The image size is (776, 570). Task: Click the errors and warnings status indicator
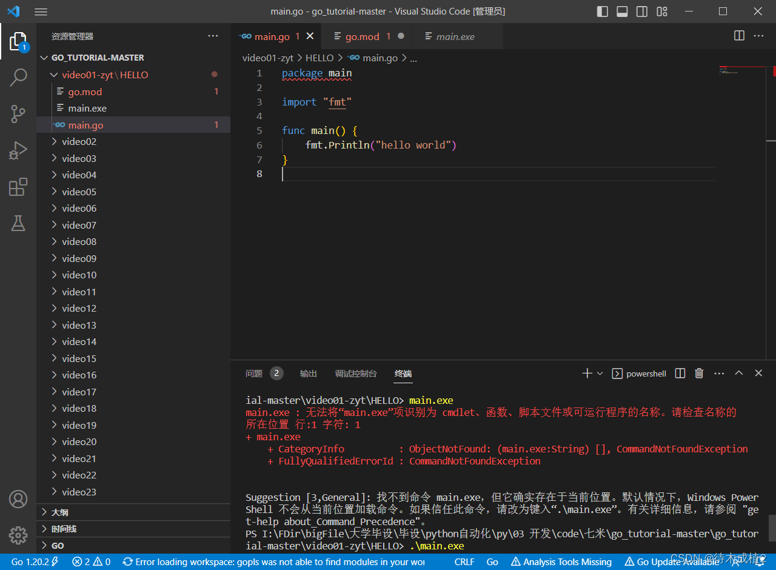[91, 562]
